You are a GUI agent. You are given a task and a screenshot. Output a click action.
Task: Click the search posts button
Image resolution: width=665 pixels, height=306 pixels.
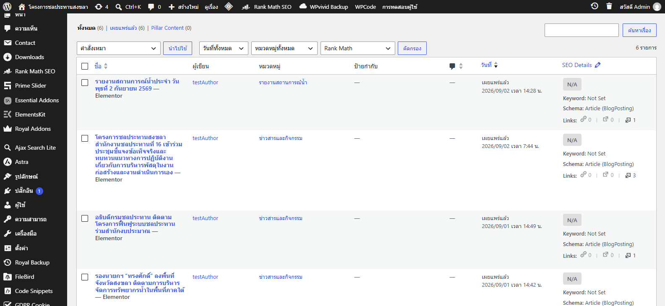point(639,30)
